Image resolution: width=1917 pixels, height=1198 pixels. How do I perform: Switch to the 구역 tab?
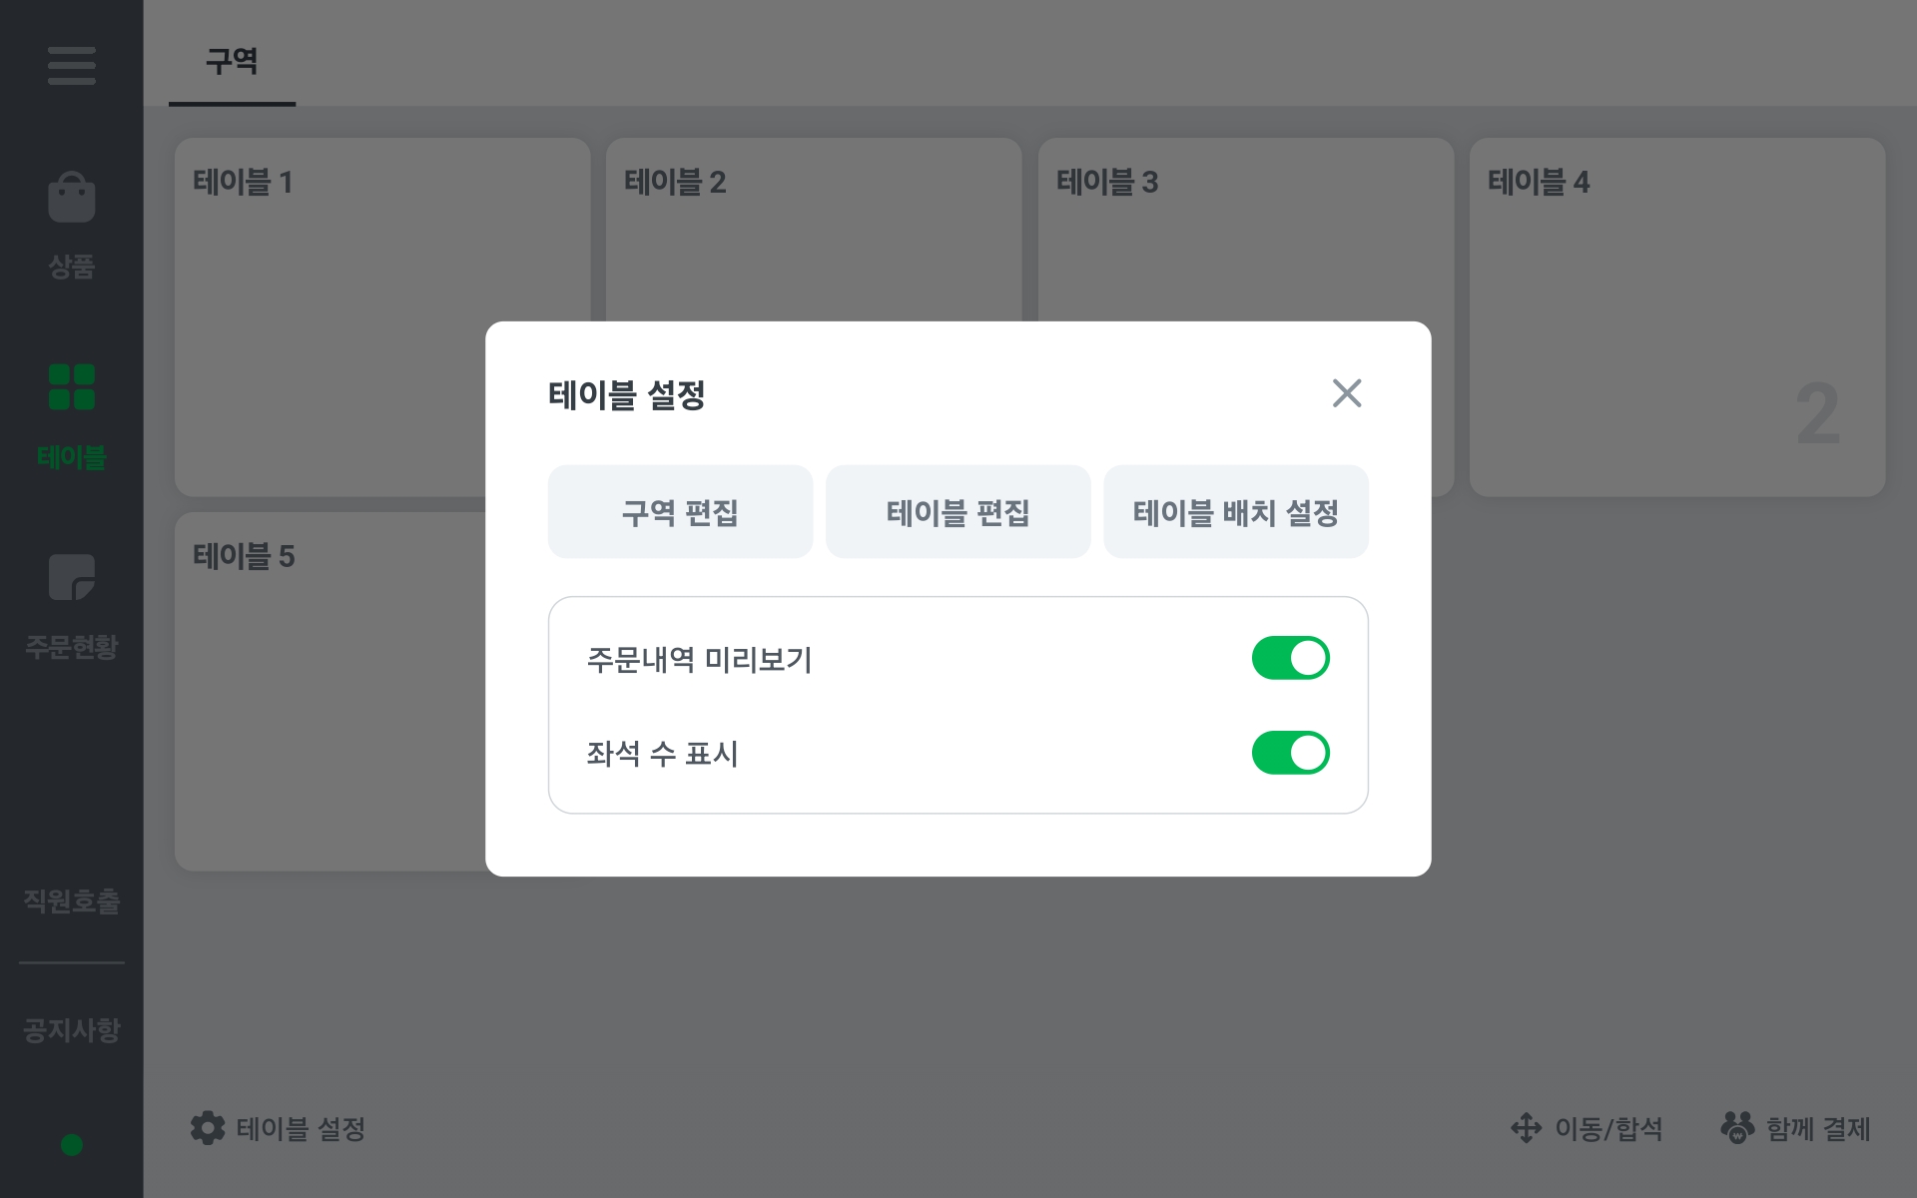pos(232,62)
